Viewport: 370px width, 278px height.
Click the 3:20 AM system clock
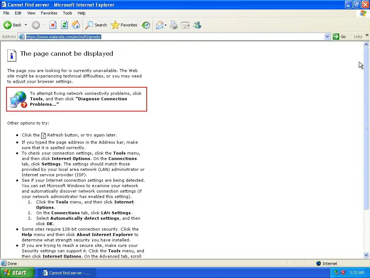pyautogui.click(x=357, y=273)
